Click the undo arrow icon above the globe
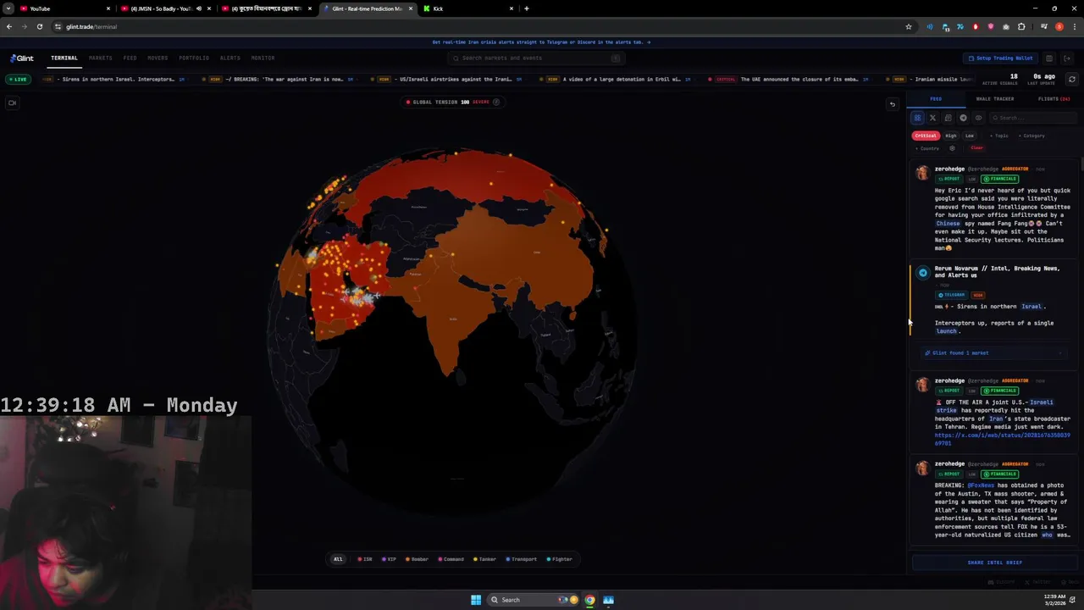The width and height of the screenshot is (1084, 610). [892, 104]
